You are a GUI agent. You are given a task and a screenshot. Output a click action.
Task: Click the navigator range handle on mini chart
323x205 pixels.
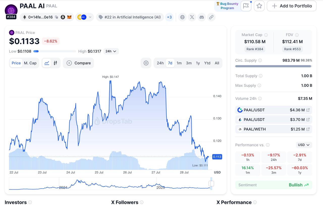tap(211, 184)
